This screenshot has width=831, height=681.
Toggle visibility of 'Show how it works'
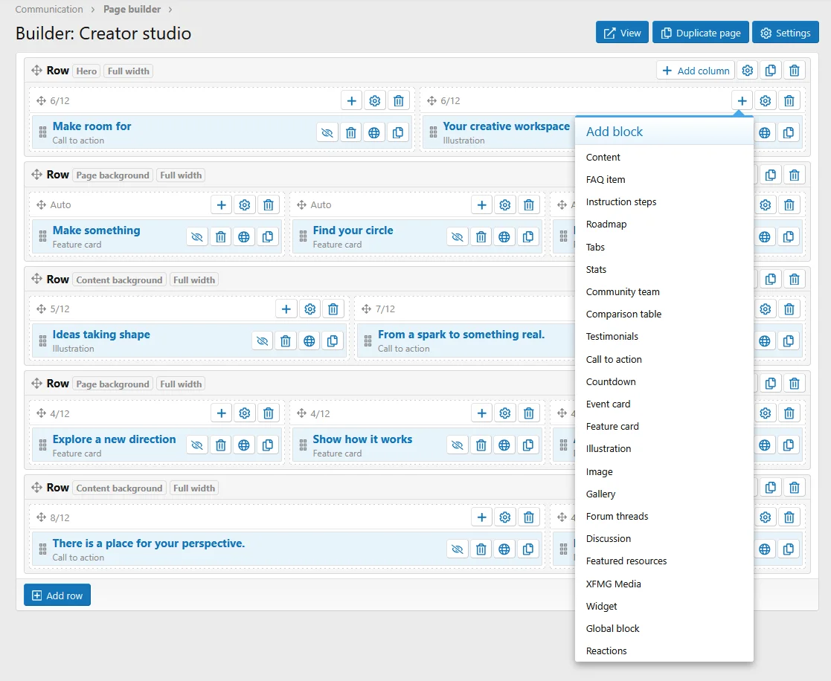[457, 445]
